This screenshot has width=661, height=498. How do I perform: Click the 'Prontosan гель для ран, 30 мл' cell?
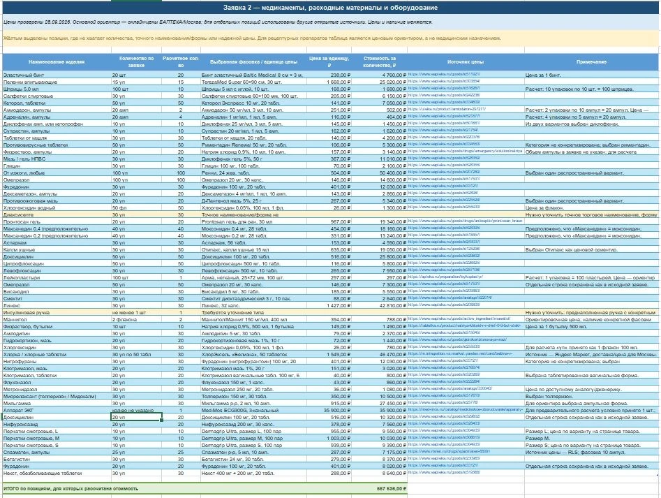tap(254, 222)
